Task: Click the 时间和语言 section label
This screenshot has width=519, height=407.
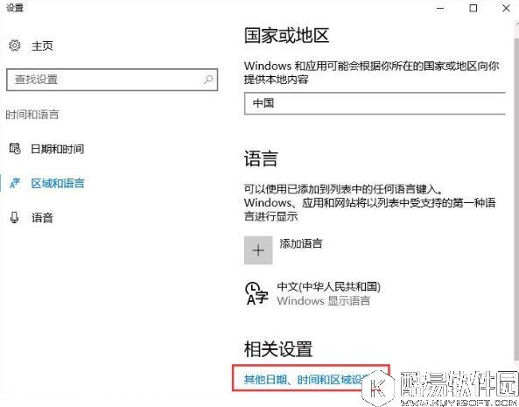Action: pos(32,115)
